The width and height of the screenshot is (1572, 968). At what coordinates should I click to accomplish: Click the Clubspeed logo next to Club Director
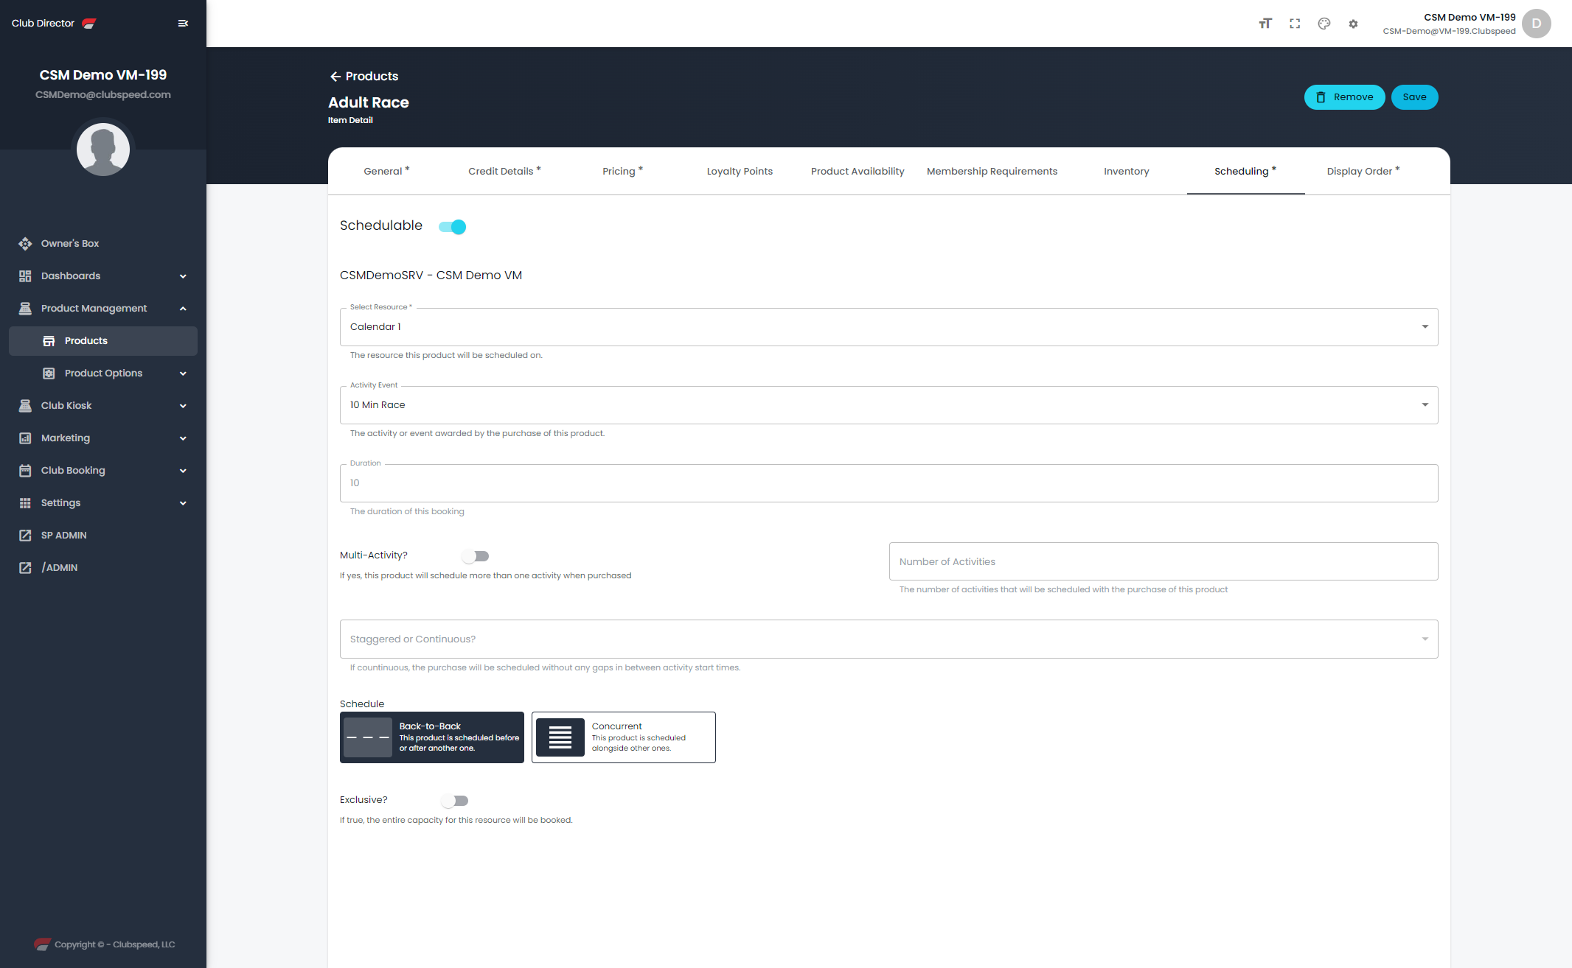[89, 24]
